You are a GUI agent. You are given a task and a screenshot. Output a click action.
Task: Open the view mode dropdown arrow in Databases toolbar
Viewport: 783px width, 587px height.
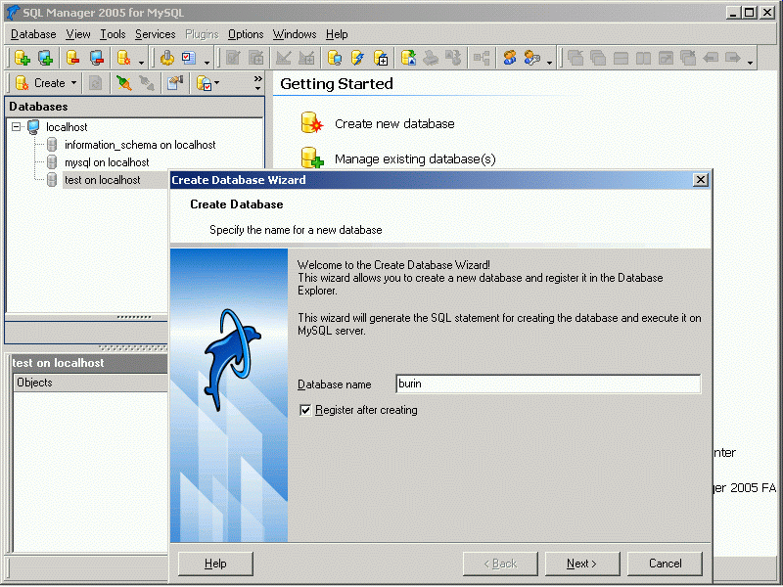pyautogui.click(x=216, y=83)
